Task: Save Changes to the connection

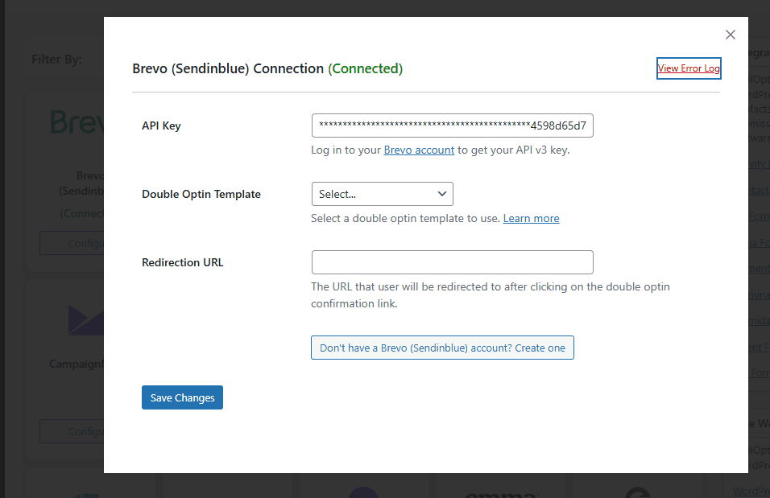Action: pyautogui.click(x=182, y=397)
